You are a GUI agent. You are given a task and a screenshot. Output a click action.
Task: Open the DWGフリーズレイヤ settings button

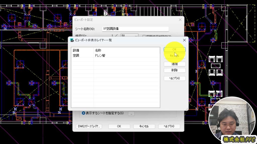[x=89, y=126]
